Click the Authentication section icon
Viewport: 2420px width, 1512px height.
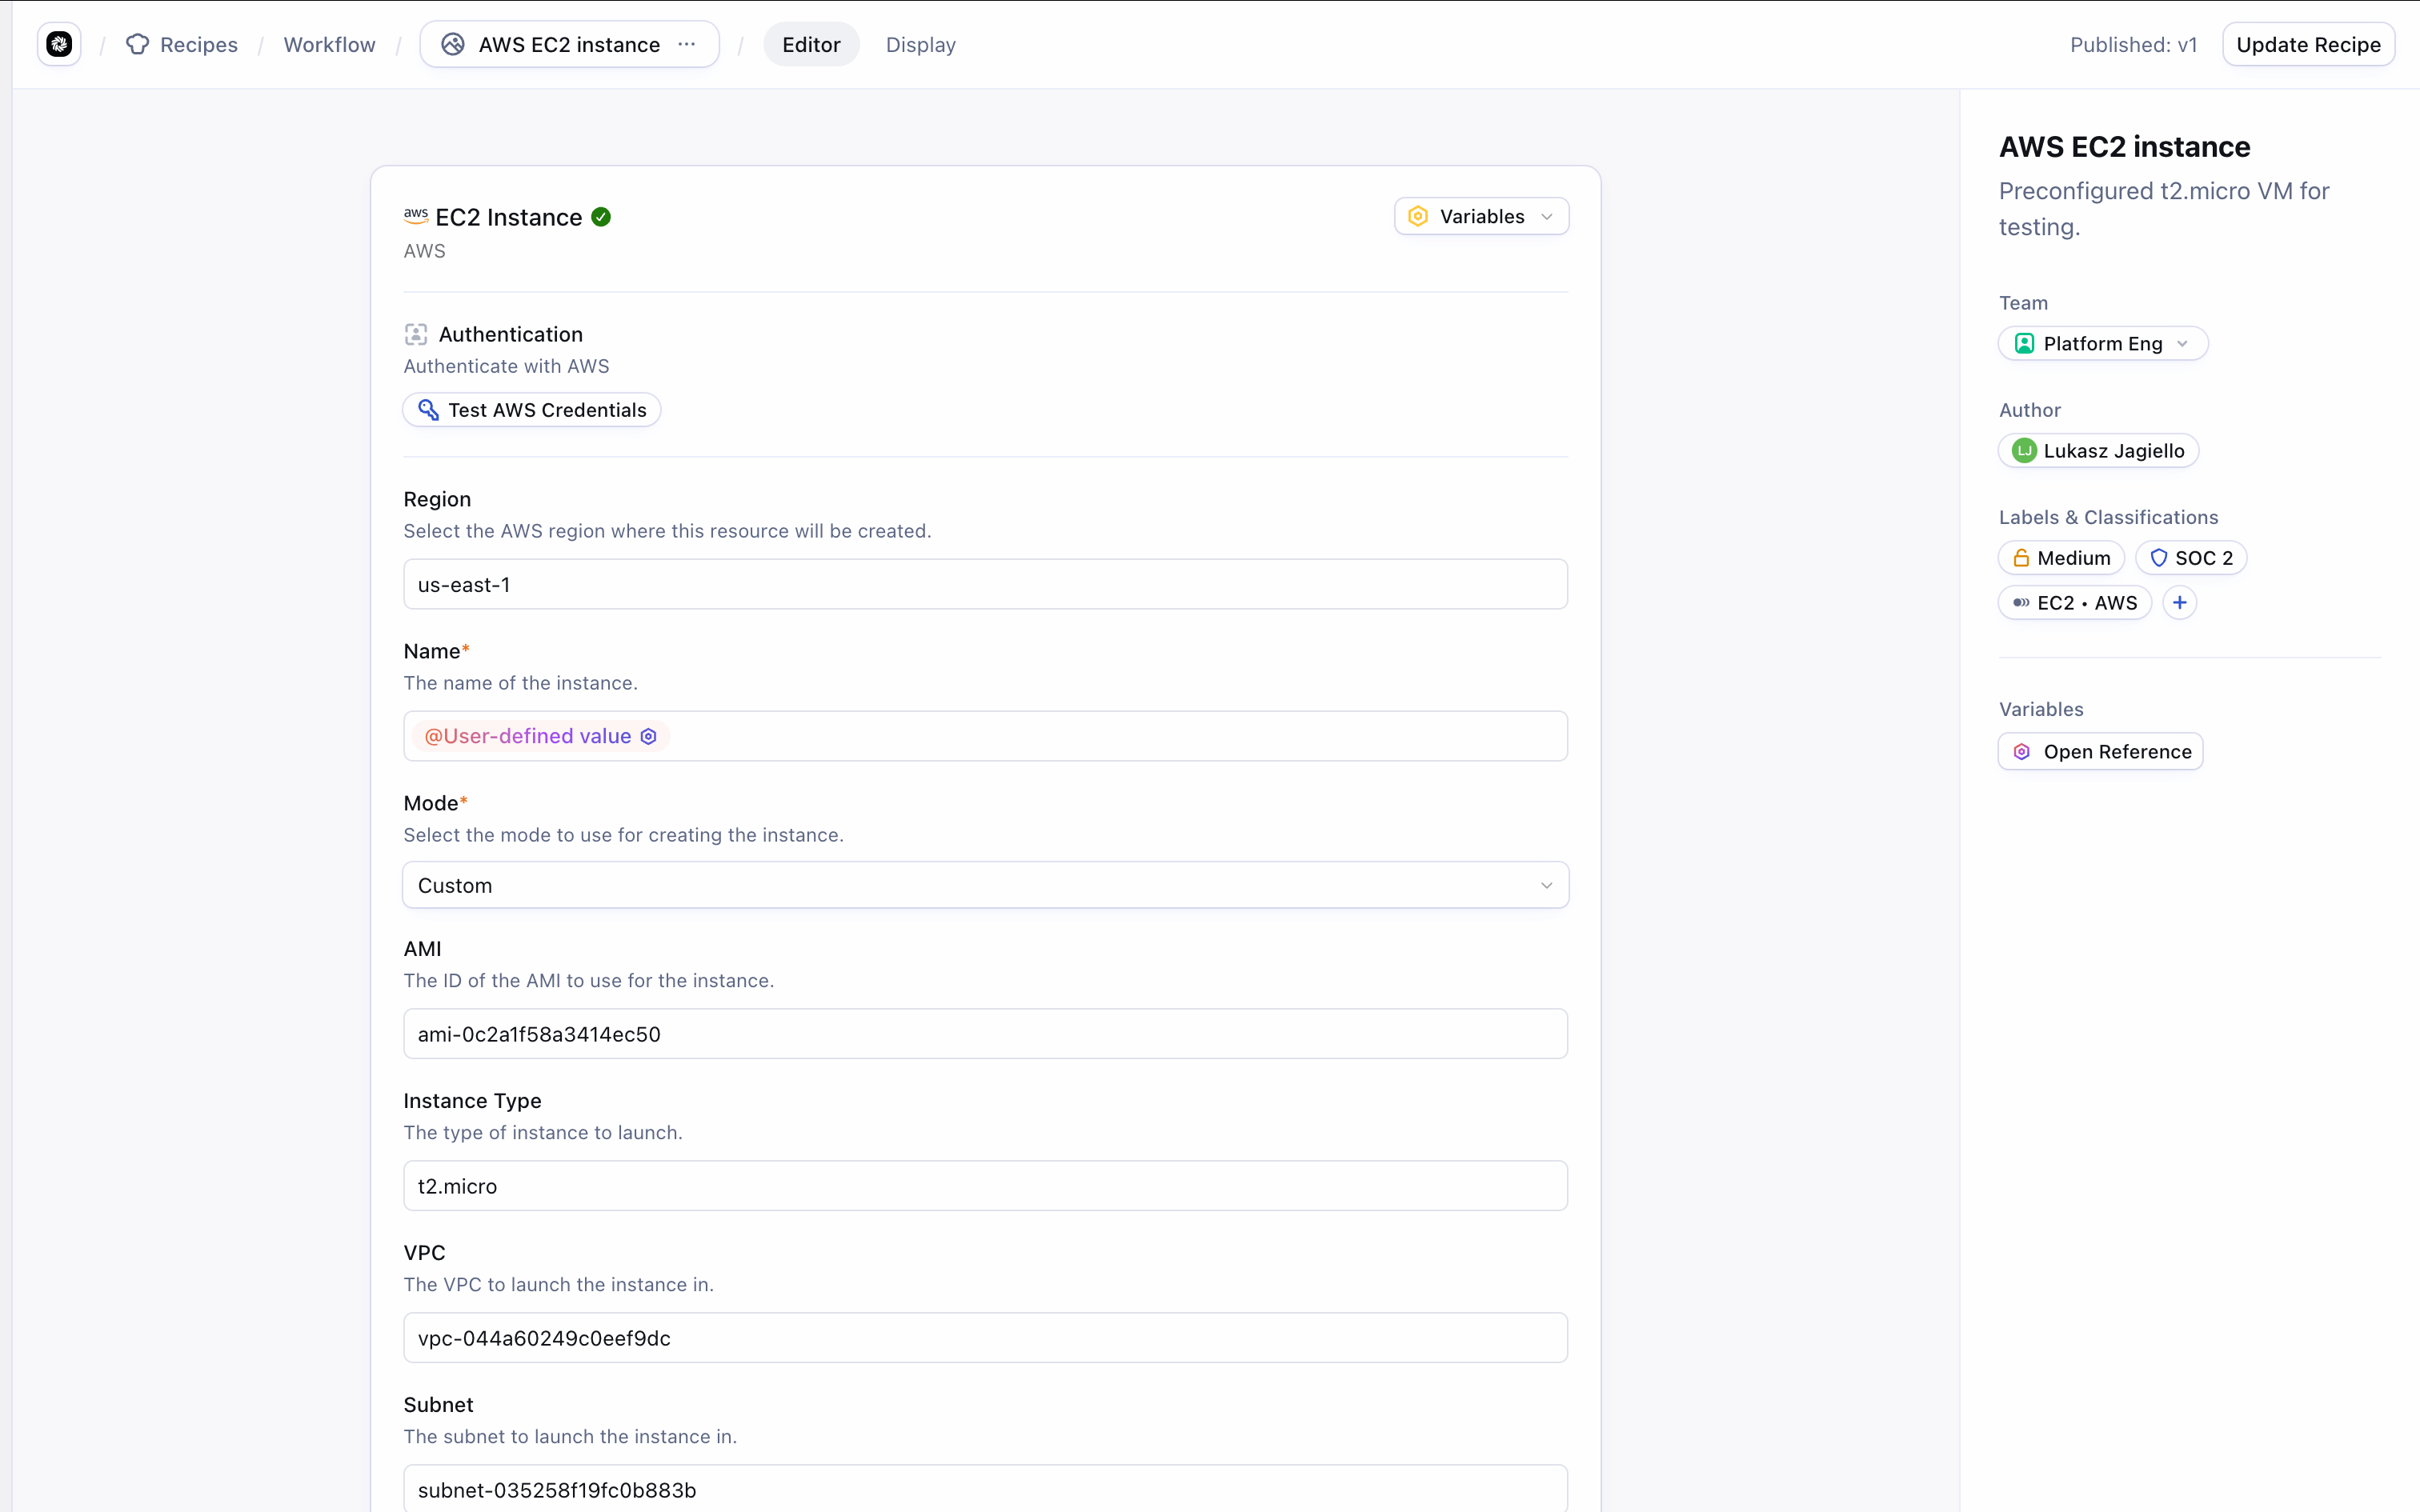416,334
